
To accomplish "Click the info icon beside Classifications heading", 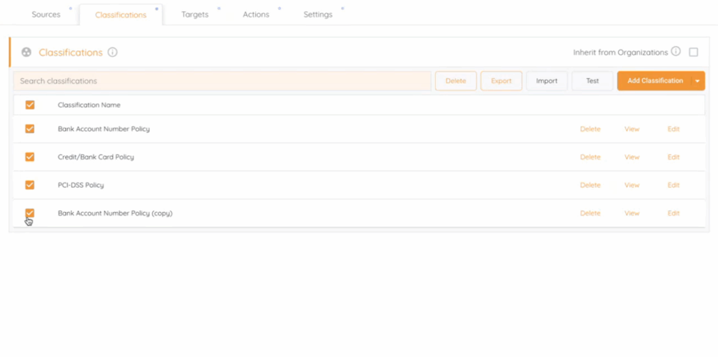I will click(113, 52).
